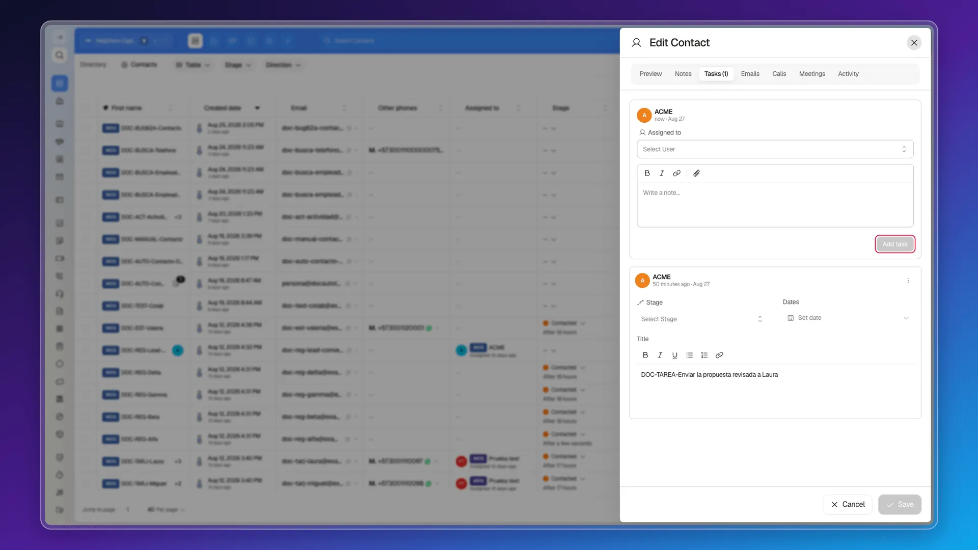Close the Edit Contact panel
The image size is (978, 550).
tap(914, 43)
